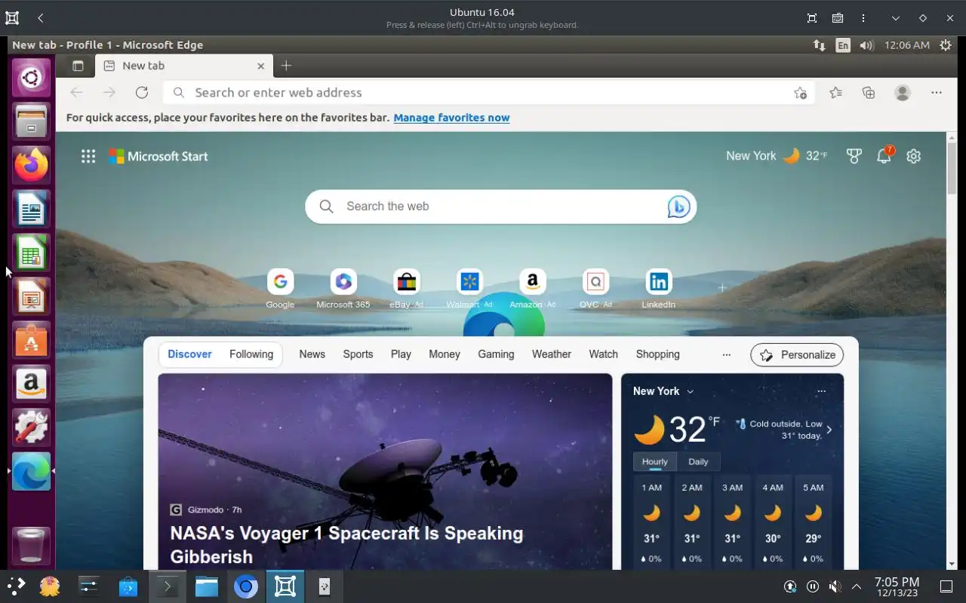Open the Gaming tab
This screenshot has height=603, width=966.
pos(496,354)
